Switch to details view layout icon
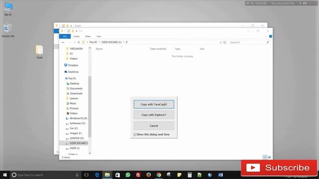This screenshot has width=319, height=179. pos(265,157)
